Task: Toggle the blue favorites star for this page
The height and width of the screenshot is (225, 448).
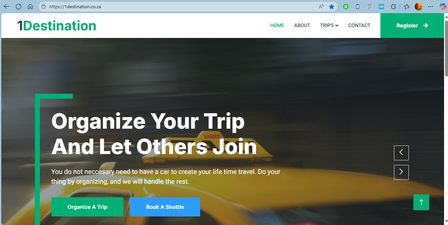Action: pyautogui.click(x=332, y=7)
